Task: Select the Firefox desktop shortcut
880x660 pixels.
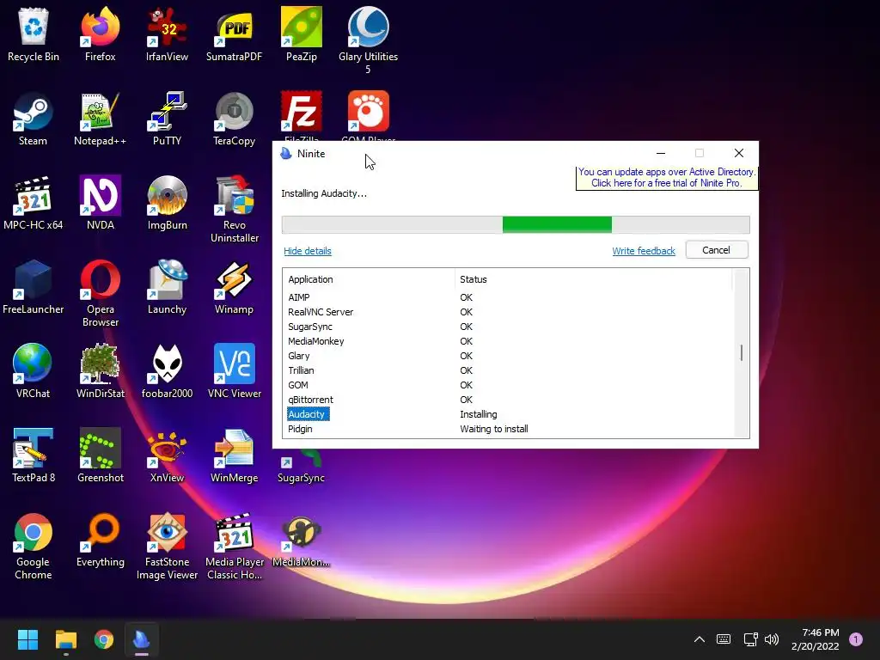Action: (x=100, y=34)
